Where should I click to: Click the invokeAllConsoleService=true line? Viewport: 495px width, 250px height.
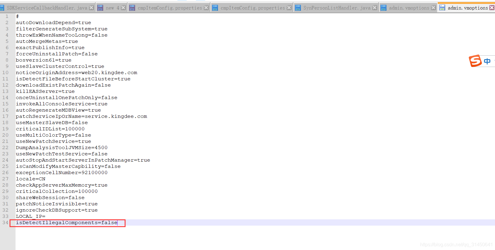point(61,104)
